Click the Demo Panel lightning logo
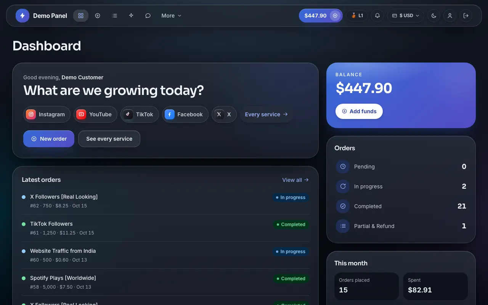488x305 pixels. point(22,16)
